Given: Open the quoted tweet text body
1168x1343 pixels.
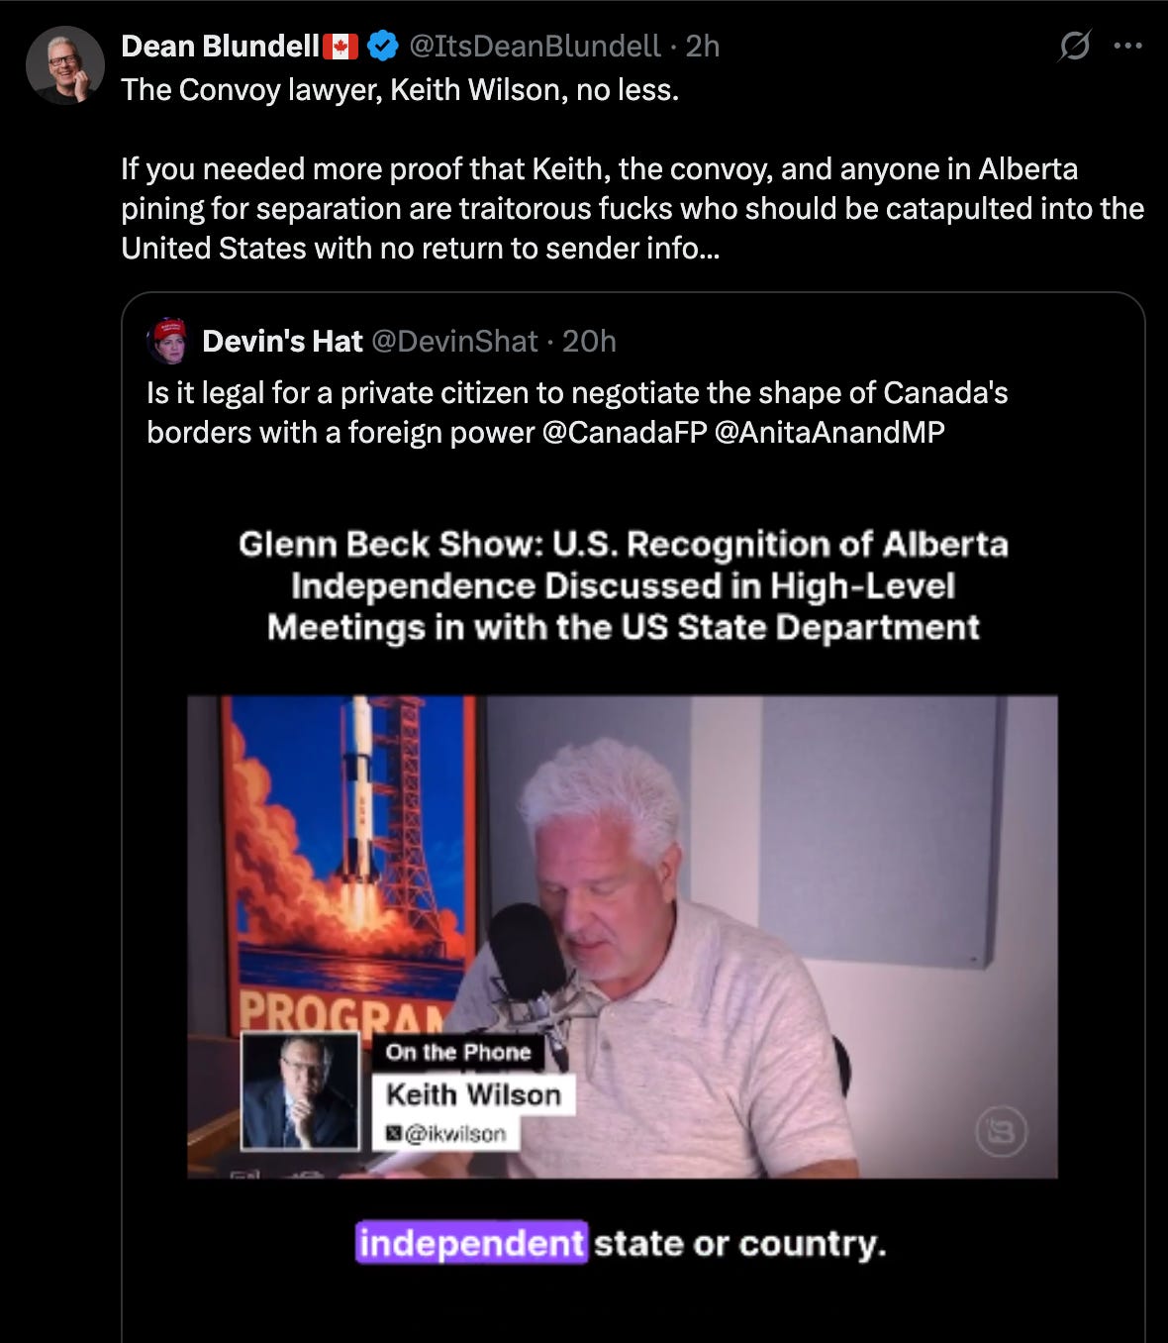Looking at the screenshot, I should click(x=577, y=413).
